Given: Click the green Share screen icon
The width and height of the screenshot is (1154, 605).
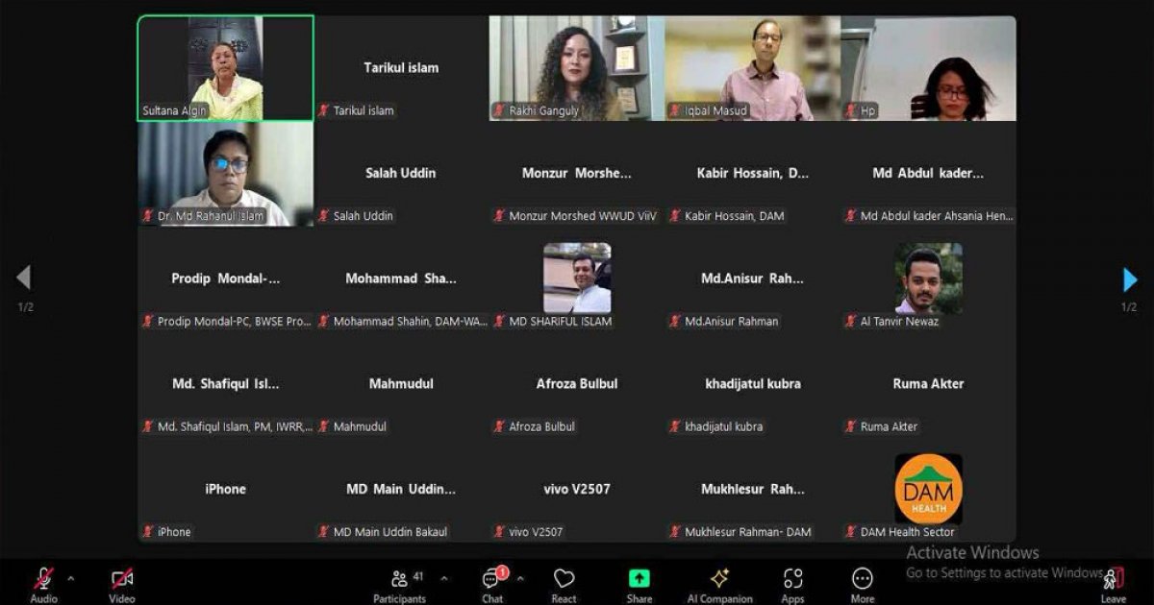Looking at the screenshot, I should point(640,579).
